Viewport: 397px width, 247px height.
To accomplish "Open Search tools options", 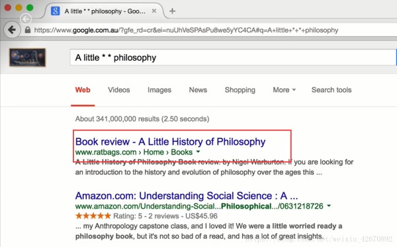I will coord(331,90).
